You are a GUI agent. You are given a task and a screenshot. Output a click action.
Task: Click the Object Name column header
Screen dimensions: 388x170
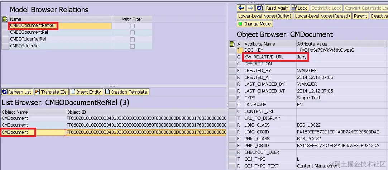tap(34, 112)
